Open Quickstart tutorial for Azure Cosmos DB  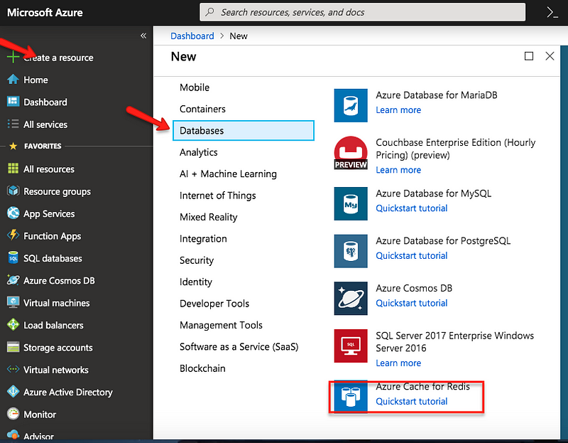pyautogui.click(x=412, y=304)
